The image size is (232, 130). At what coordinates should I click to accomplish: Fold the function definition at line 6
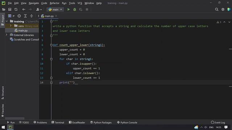click(51, 45)
